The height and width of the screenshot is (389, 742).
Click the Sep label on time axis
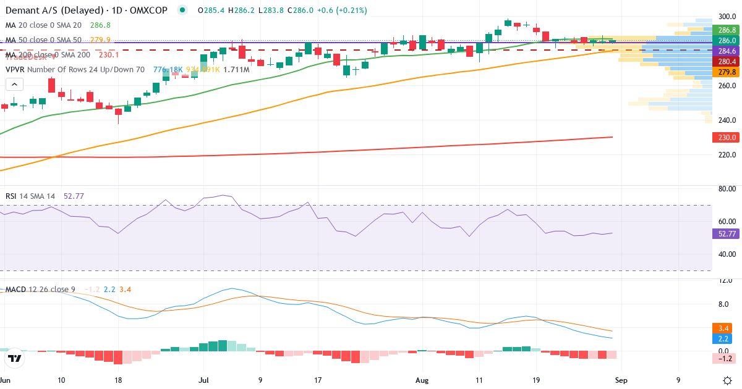point(620,380)
